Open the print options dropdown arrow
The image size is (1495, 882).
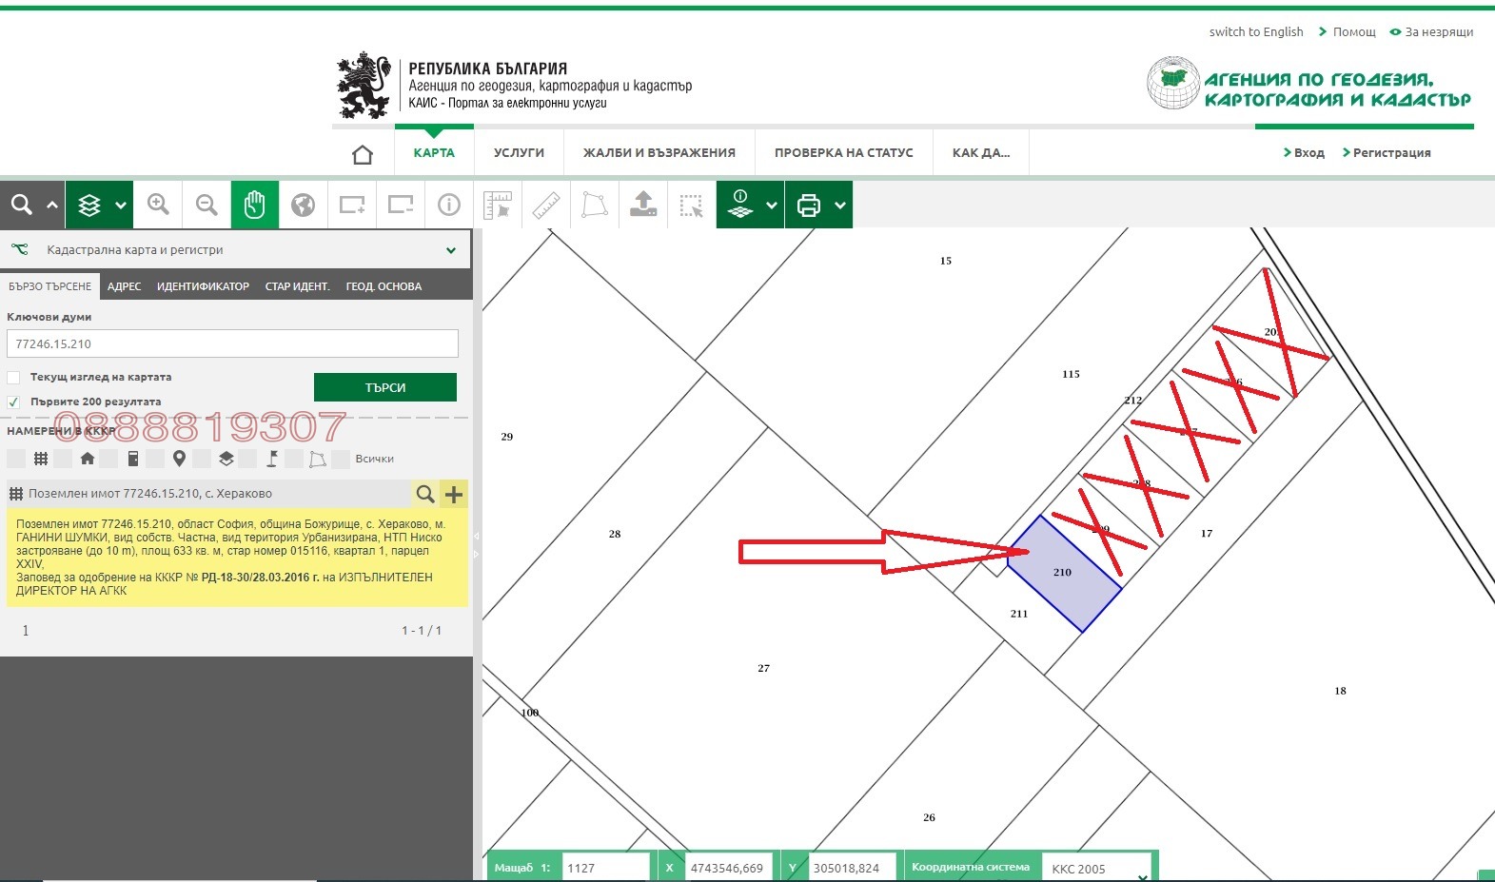839,205
